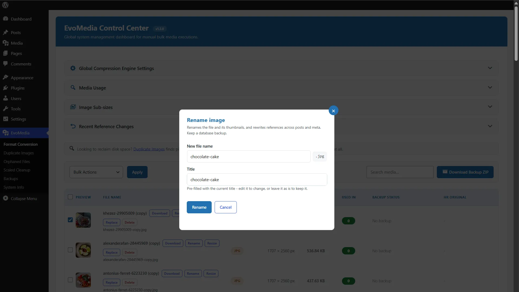Expand the Media Usage section chevron

click(490, 88)
